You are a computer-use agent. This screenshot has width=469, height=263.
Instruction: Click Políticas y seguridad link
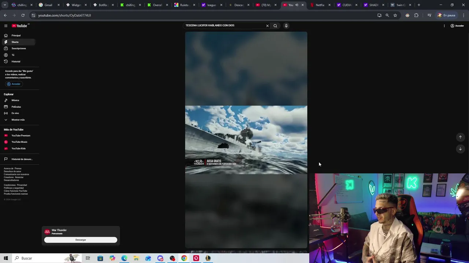click(14, 188)
